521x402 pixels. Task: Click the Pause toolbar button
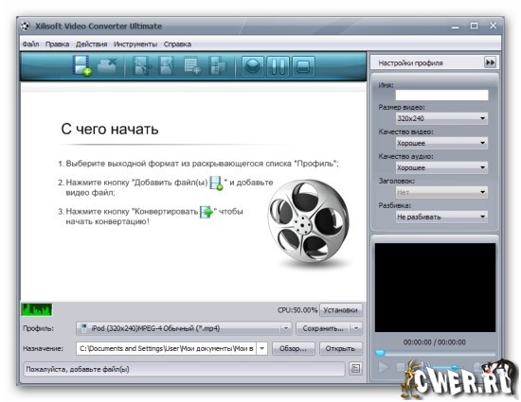point(278,66)
